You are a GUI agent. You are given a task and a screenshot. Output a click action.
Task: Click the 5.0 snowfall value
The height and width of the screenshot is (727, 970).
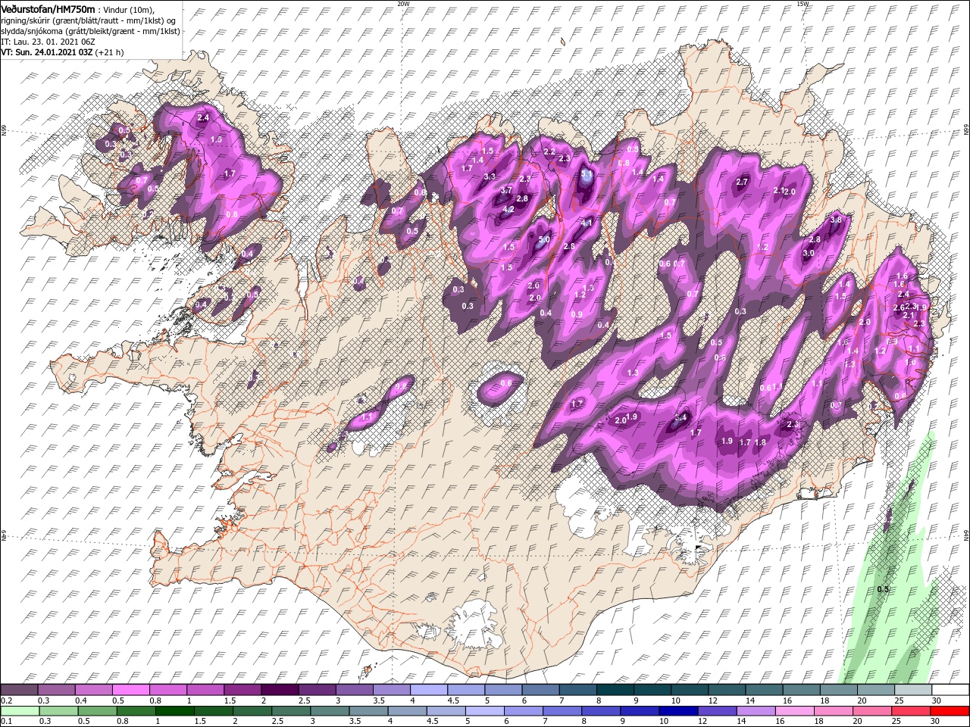543,239
